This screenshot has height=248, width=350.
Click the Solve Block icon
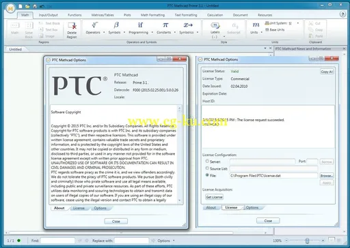(x=29, y=25)
